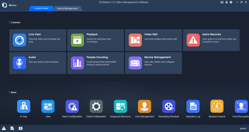Click 'Two-way audio and broadcast' description
The height and width of the screenshot is (132, 249).
44,62
